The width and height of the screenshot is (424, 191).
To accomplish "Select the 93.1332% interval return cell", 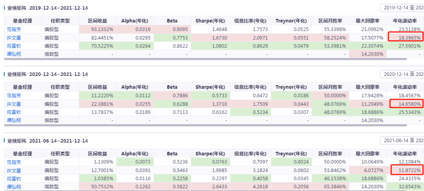I will pyautogui.click(x=98, y=29).
